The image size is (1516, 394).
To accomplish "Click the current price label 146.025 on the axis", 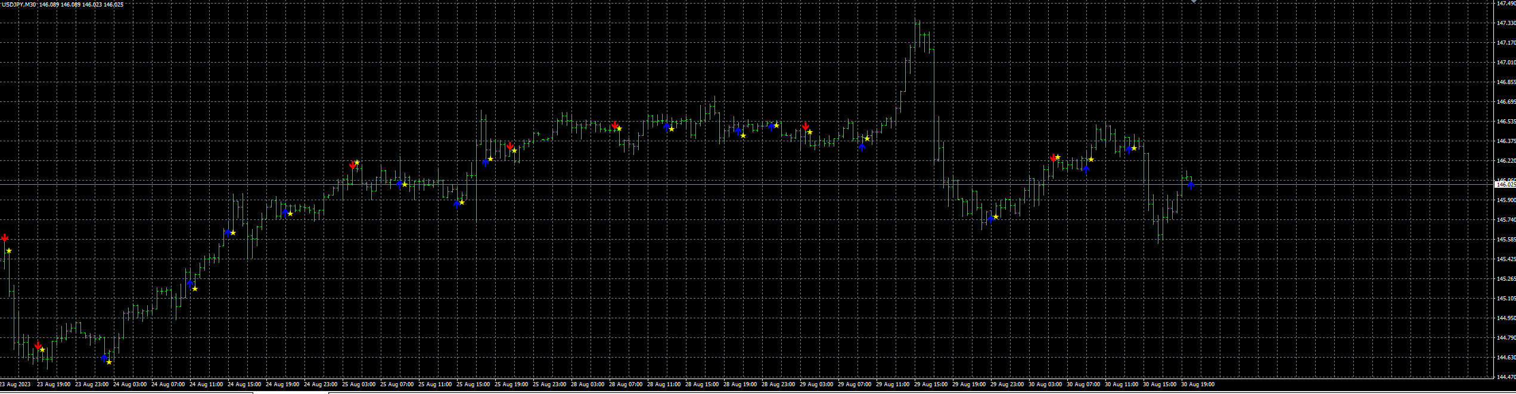I will [x=1505, y=184].
